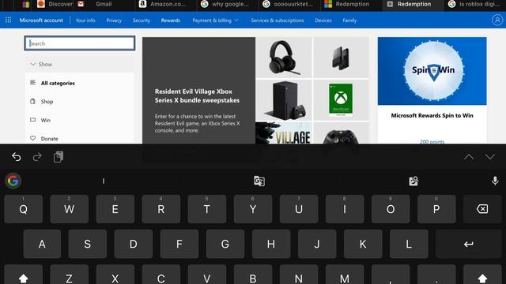Tap the backspace key
Image resolution: width=506 pixels, height=284 pixels.
pyautogui.click(x=482, y=209)
